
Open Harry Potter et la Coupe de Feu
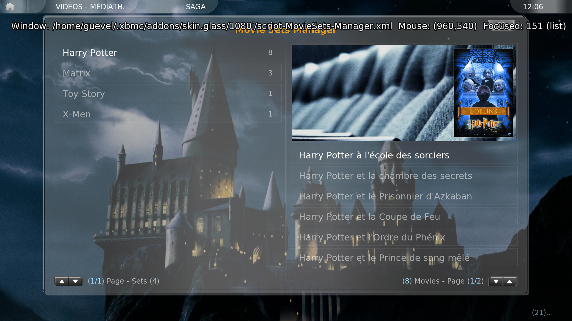[x=404, y=216]
